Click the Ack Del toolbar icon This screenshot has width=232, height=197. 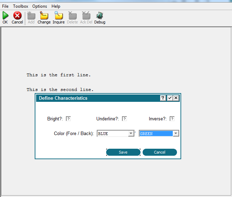coord(86,15)
